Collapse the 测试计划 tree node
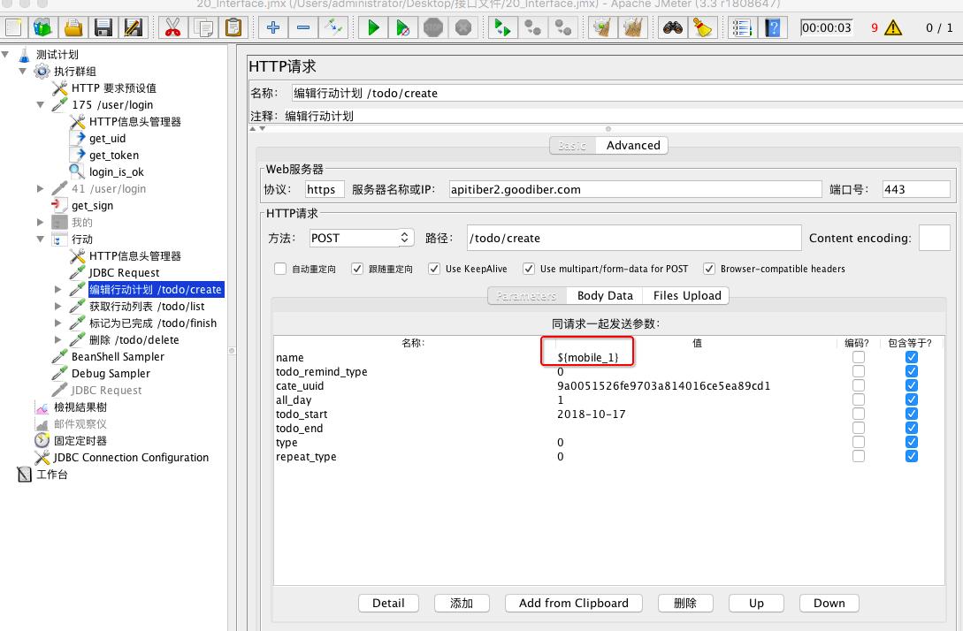The image size is (963, 631). tap(5, 55)
